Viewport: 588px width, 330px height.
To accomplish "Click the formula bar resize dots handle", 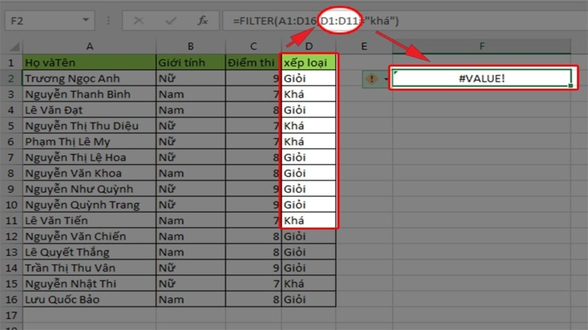I will click(x=108, y=21).
